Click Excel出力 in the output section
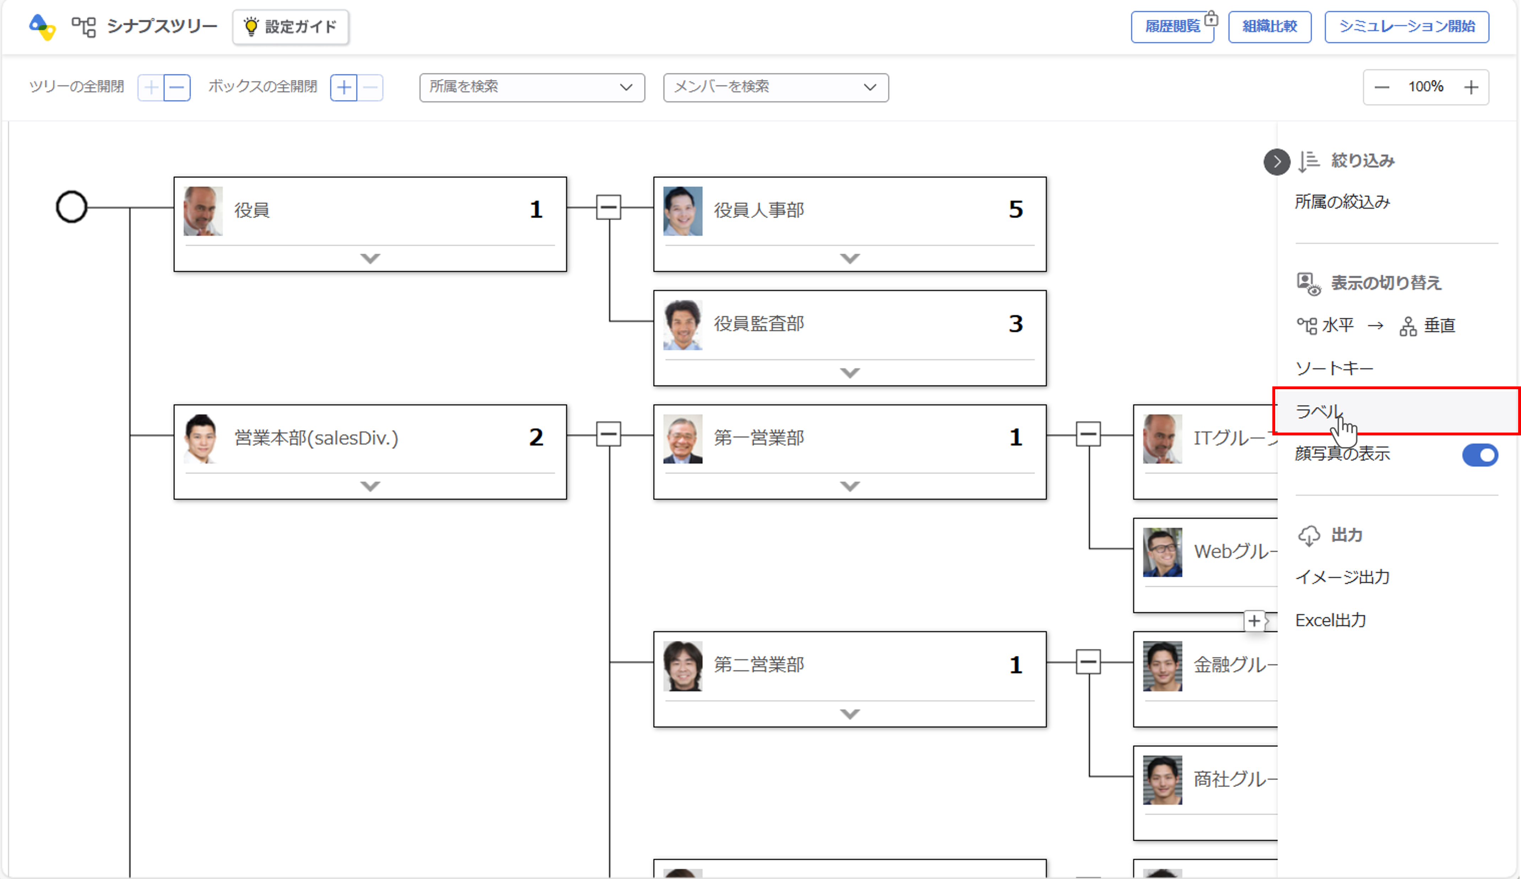Screen dimensions: 1521x879 [x=1330, y=620]
